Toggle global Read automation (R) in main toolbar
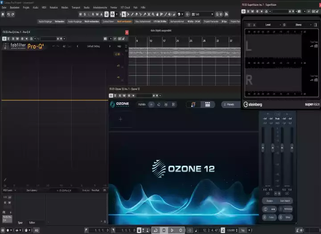The height and width of the screenshot is (234, 321). click(93, 14)
